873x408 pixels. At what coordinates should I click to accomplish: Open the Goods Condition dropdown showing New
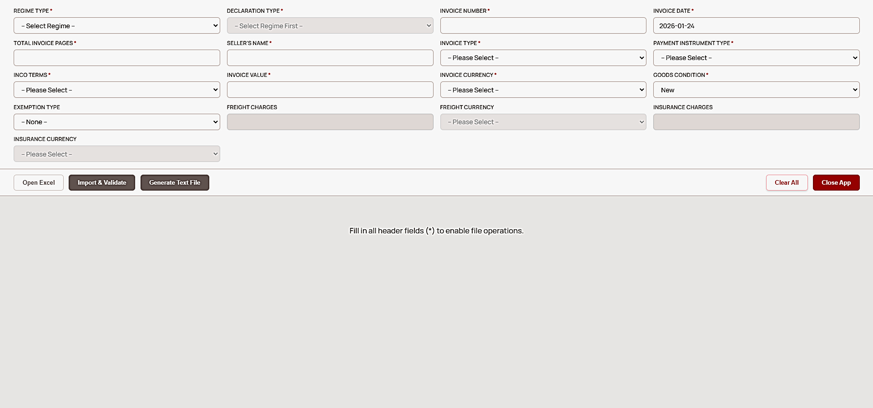756,90
